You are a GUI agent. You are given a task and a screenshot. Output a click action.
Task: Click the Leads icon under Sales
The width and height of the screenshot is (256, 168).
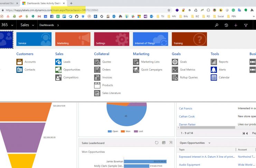[58, 62]
